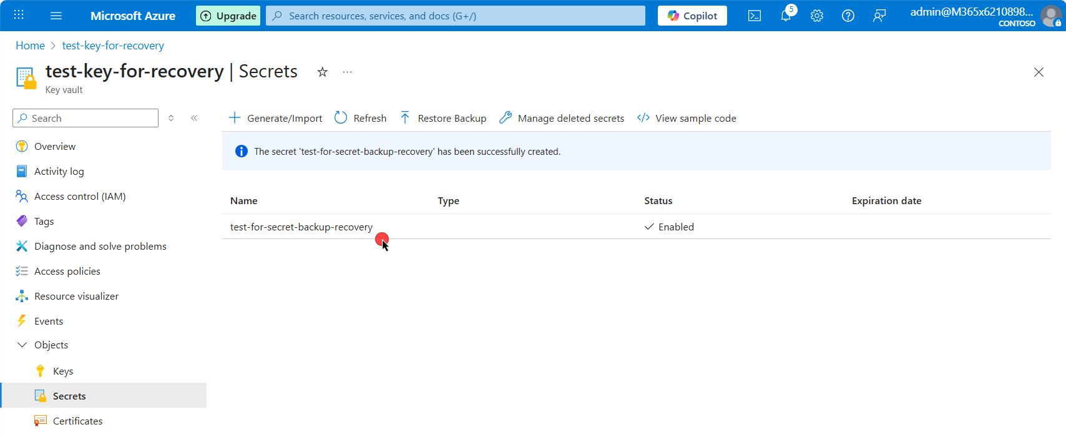Open secret test-for-secret-backup-recovery
Viewport: 1066px width, 437px height.
pyautogui.click(x=301, y=227)
